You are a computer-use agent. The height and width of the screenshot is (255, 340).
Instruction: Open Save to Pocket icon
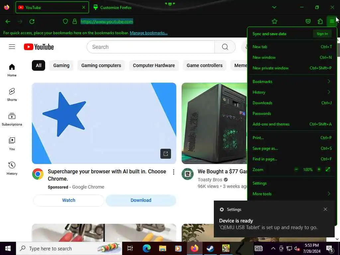(308, 21)
